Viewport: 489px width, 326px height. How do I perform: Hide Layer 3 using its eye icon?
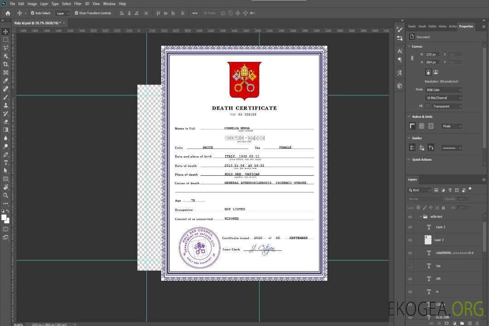click(x=410, y=240)
